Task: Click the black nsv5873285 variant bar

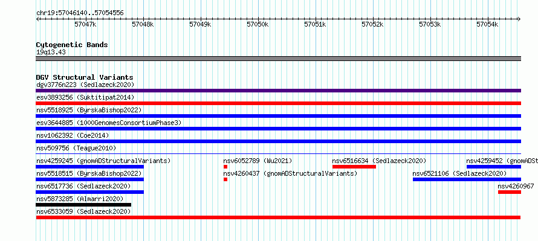Action: click(x=83, y=205)
